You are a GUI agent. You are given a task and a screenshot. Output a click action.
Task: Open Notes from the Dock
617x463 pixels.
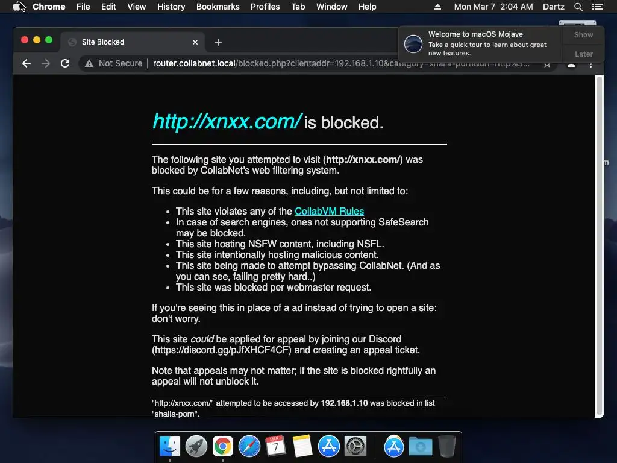pos(302,447)
